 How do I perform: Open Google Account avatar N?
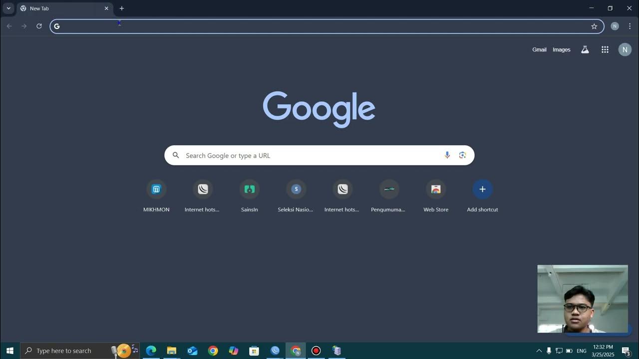625,49
